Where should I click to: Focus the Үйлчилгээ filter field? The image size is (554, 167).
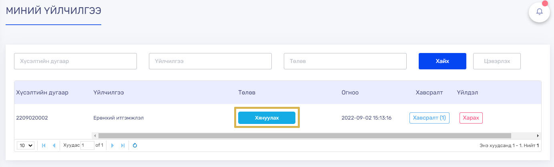(210, 61)
